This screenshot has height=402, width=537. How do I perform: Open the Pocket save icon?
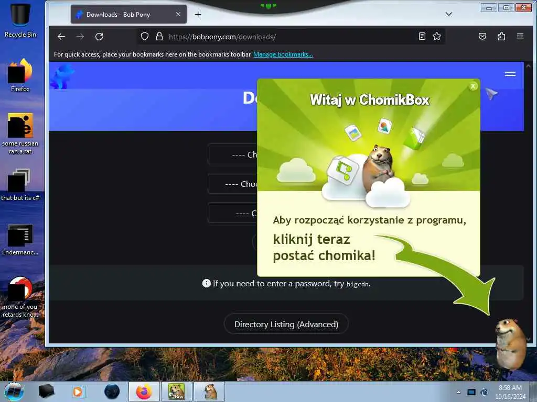tap(482, 36)
